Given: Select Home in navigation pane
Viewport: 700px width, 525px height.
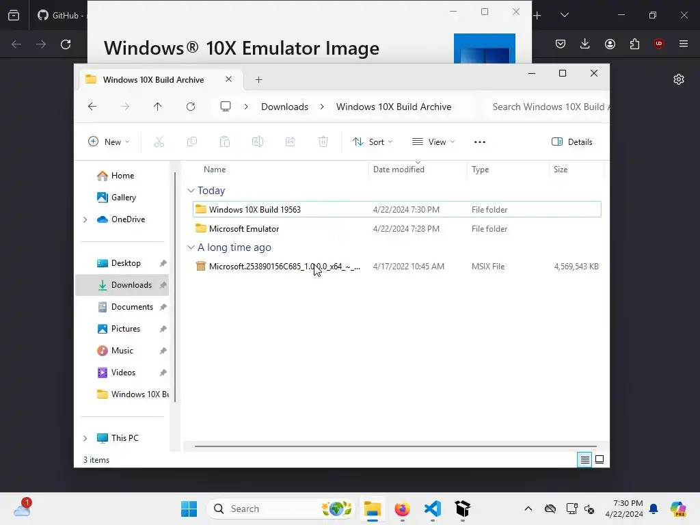Looking at the screenshot, I should [122, 176].
